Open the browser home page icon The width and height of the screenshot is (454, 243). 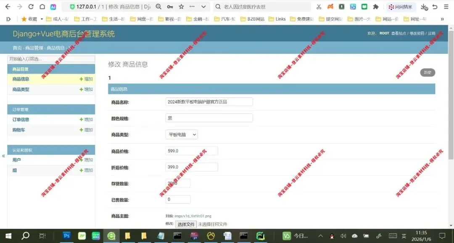(x=42, y=7)
